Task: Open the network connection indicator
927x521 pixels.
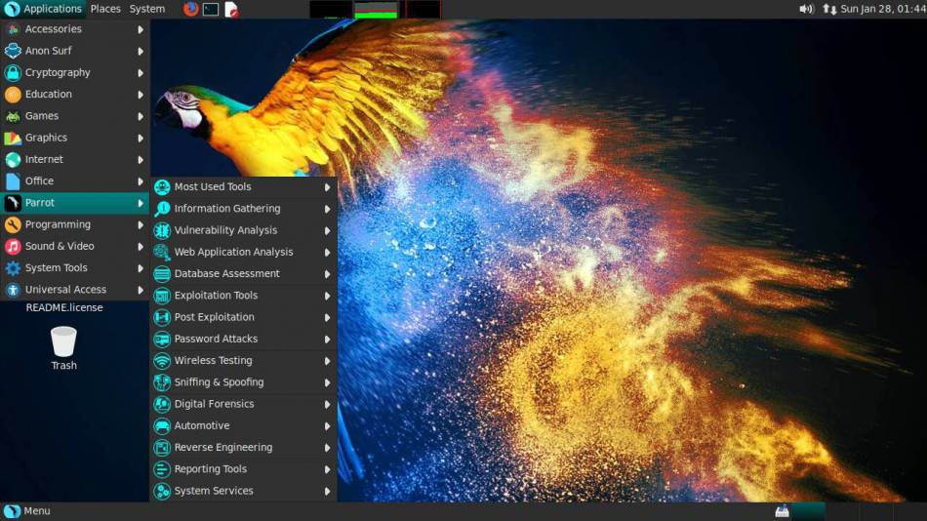Action: tap(829, 9)
